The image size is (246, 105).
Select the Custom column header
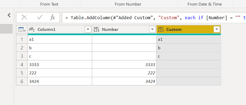click(x=189, y=29)
